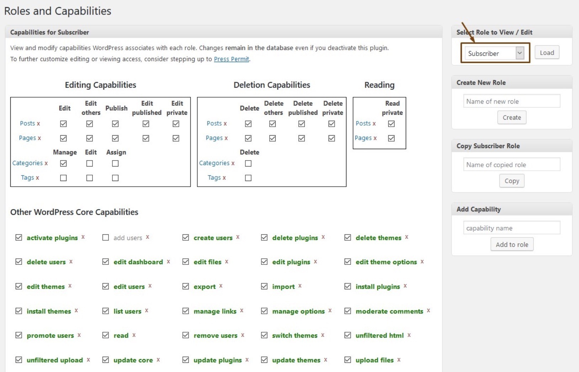This screenshot has width=579, height=372.
Task: Click the Add to role button
Action: 512,244
